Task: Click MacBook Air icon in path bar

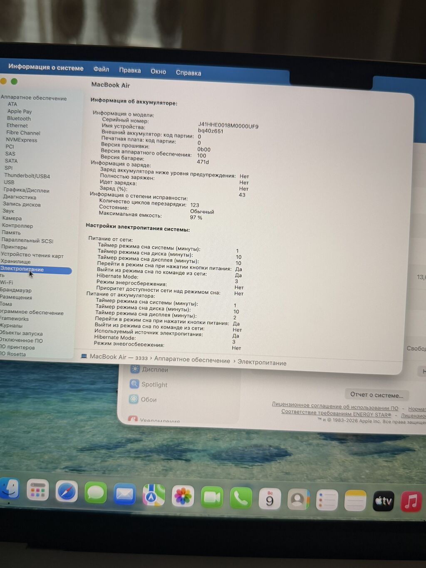Action: tap(84, 356)
